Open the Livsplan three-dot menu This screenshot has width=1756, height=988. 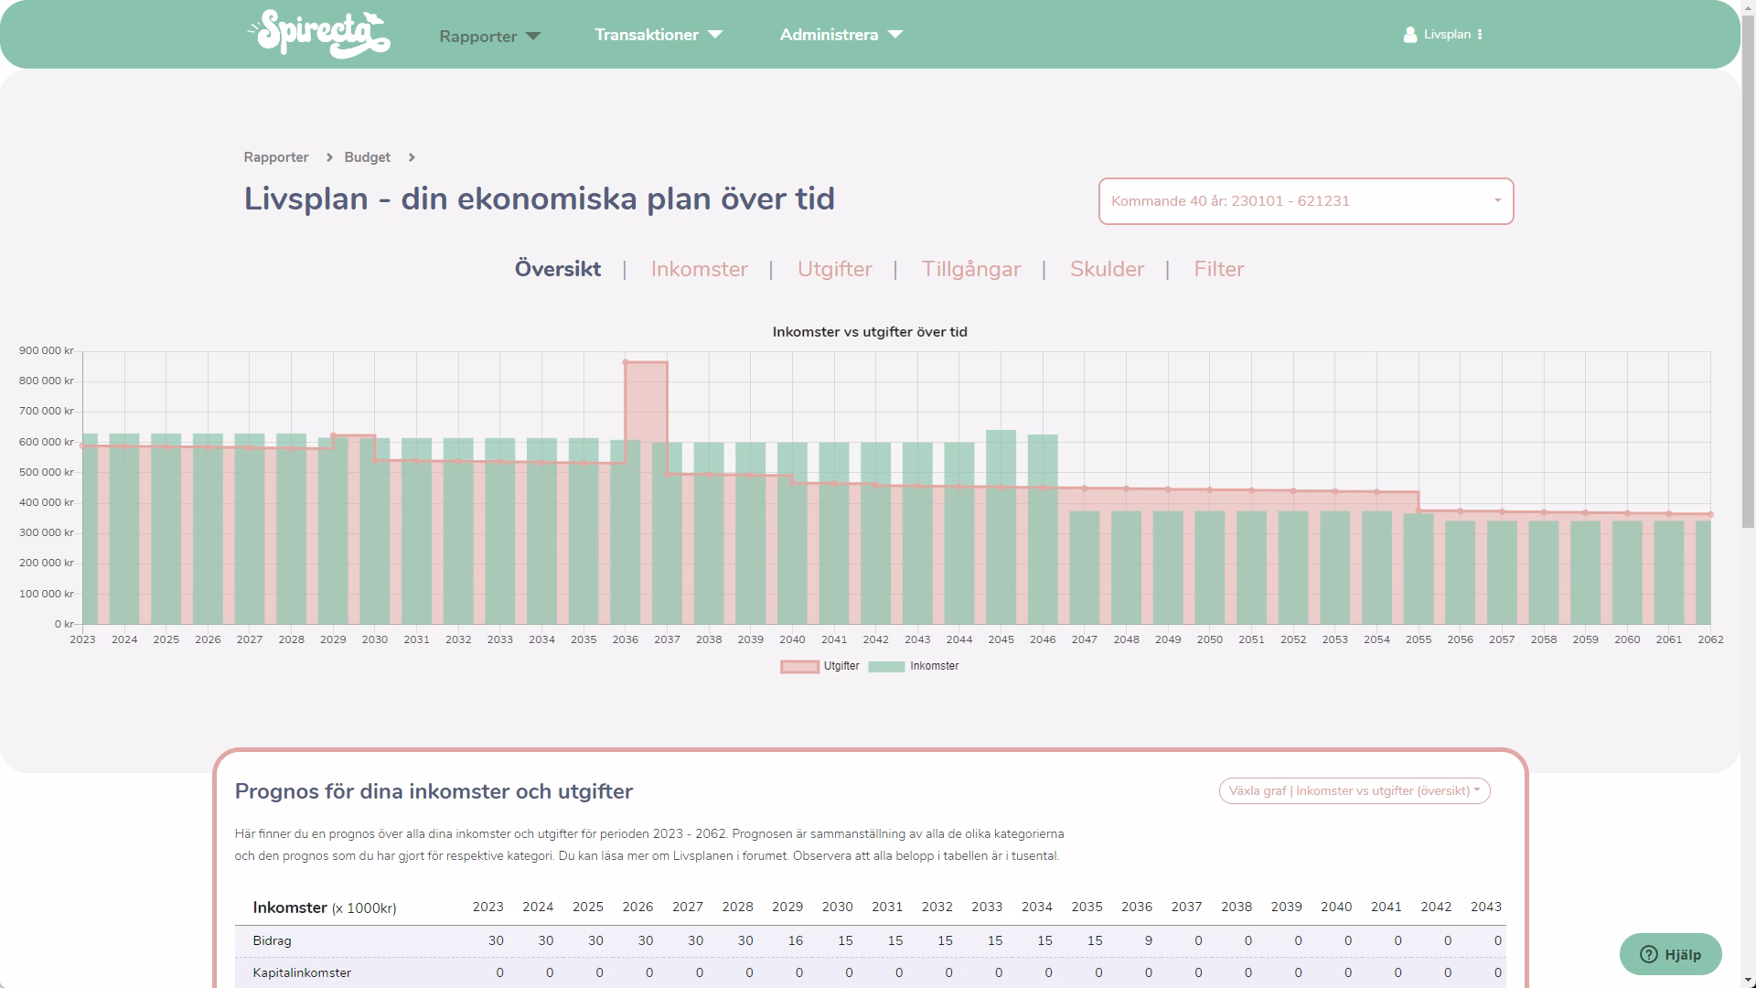[1480, 35]
